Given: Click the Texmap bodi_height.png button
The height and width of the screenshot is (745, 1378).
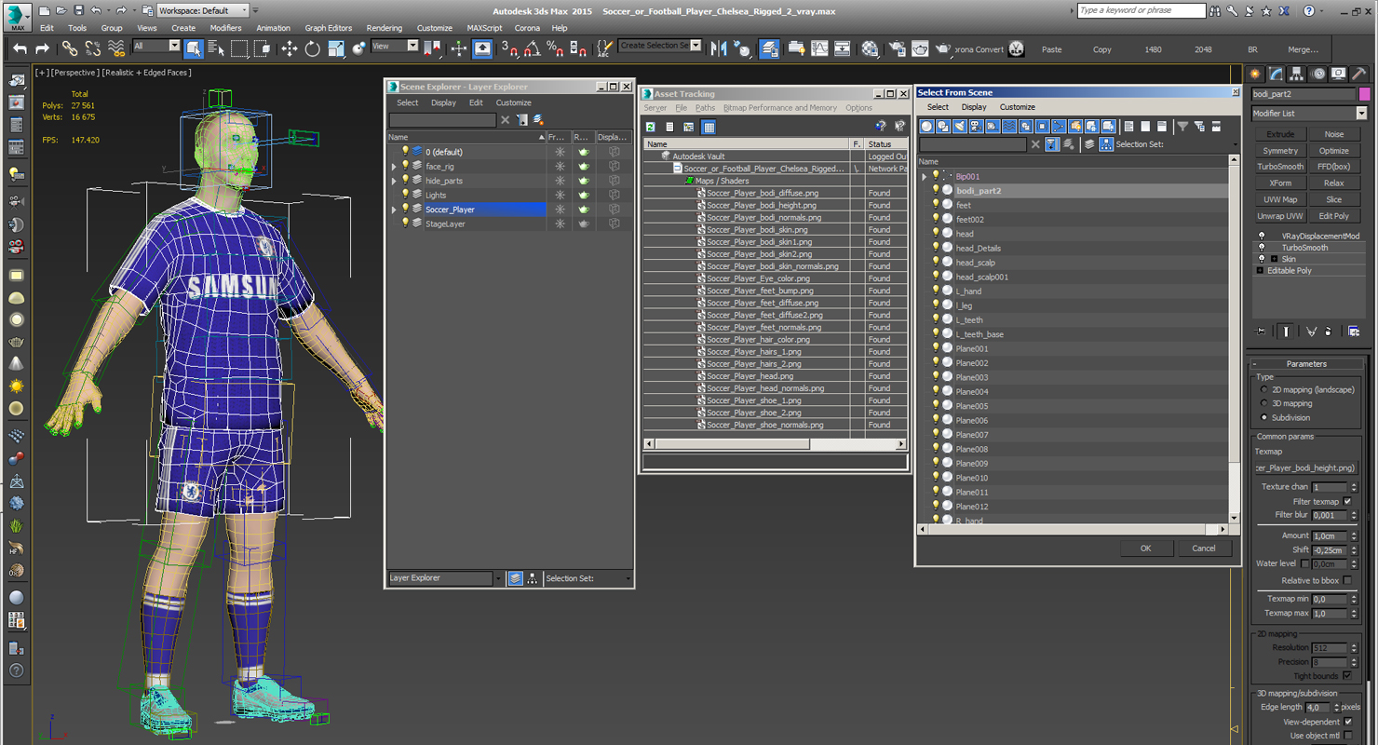Looking at the screenshot, I should point(1305,467).
